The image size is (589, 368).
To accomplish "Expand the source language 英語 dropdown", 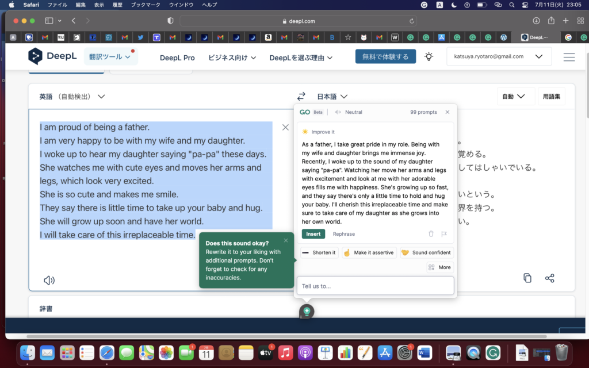I will [72, 97].
